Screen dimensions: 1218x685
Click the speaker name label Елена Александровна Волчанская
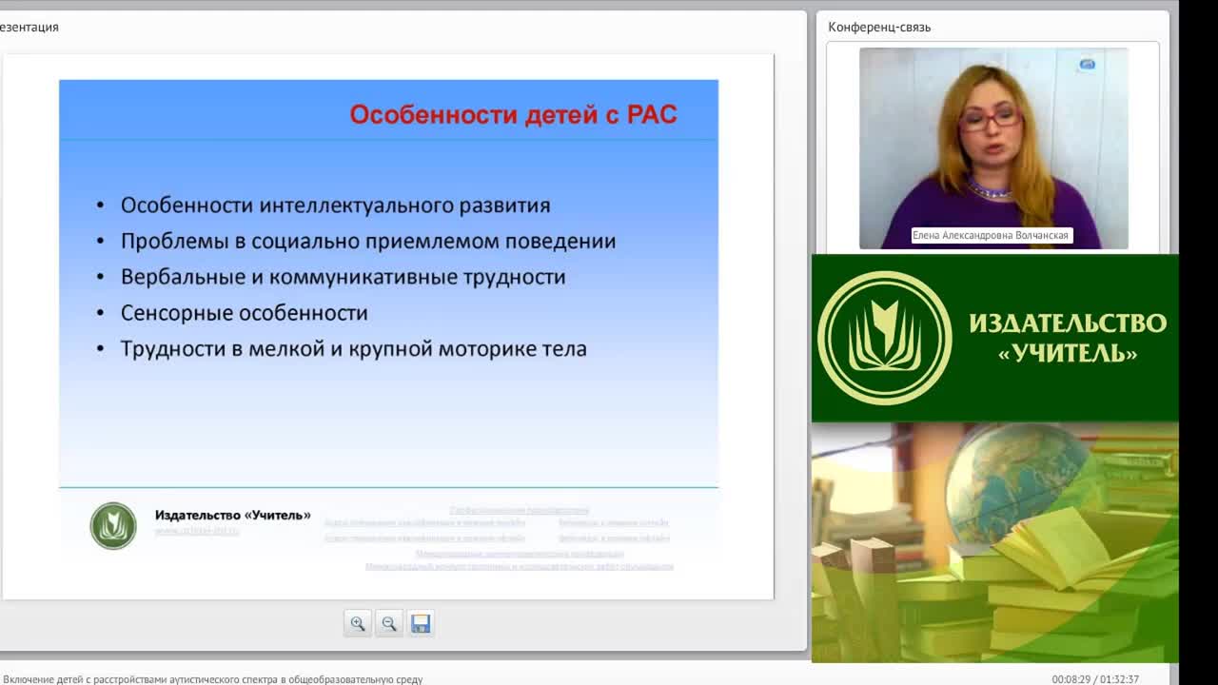(992, 235)
